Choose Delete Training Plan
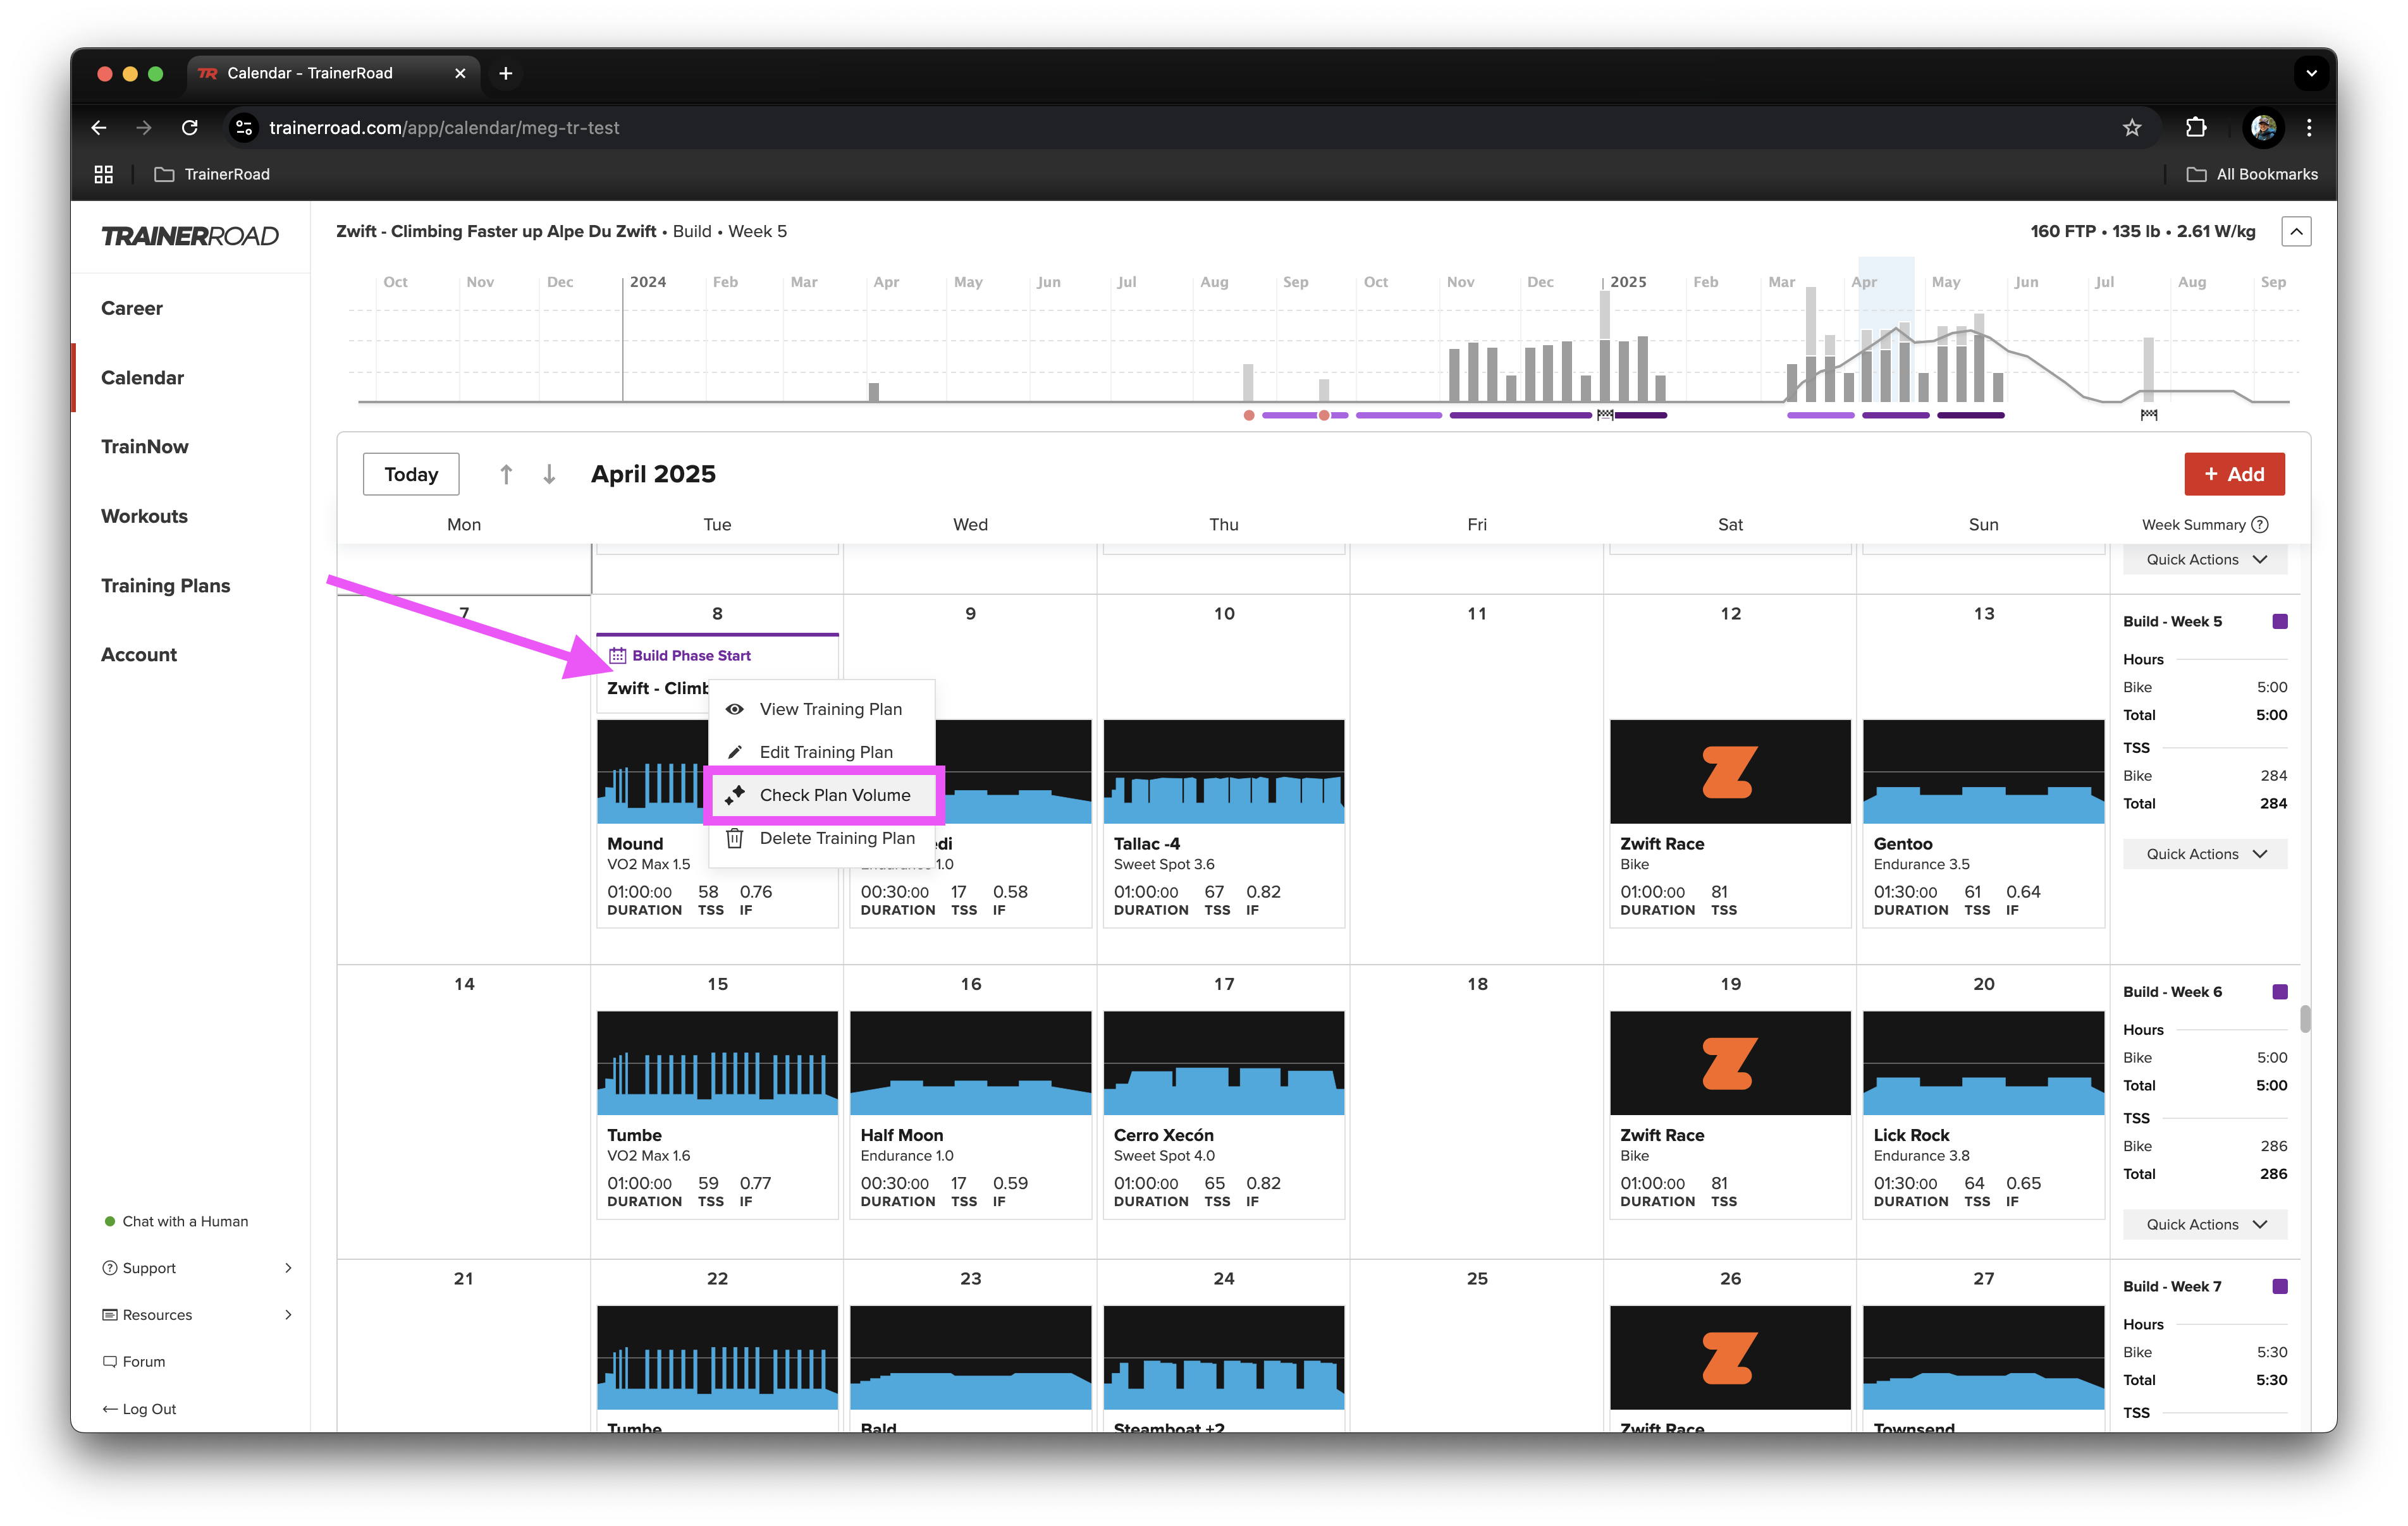The height and width of the screenshot is (1526, 2408). click(x=821, y=838)
